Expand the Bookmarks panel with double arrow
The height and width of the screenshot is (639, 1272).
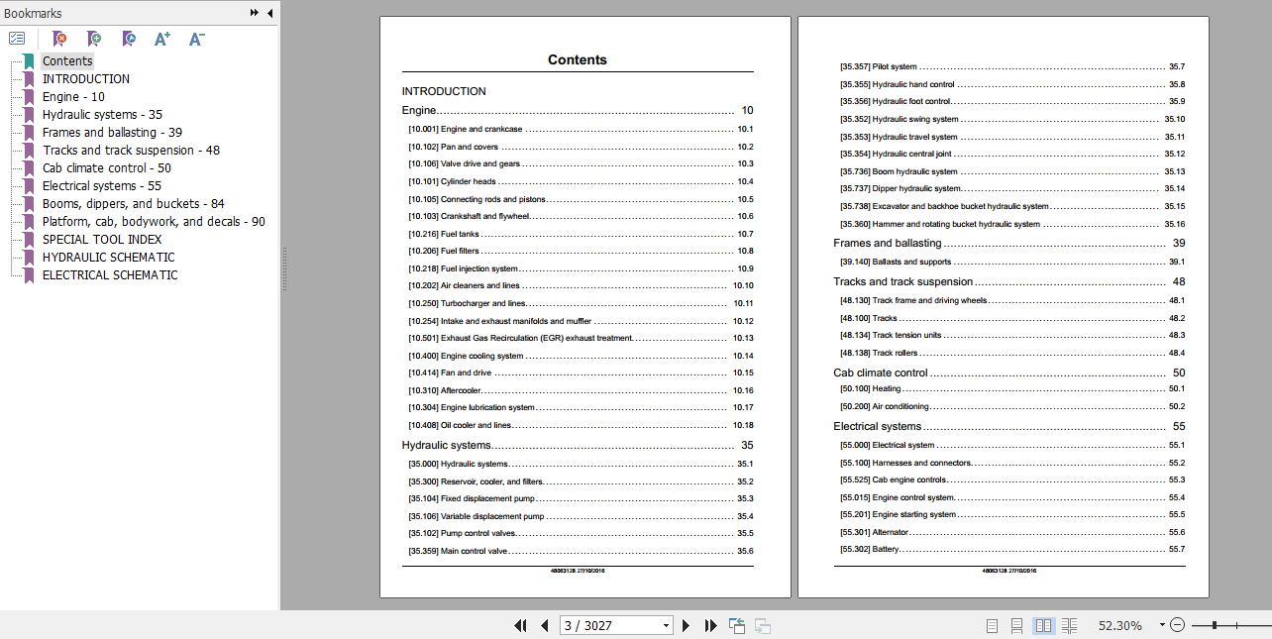coord(255,13)
